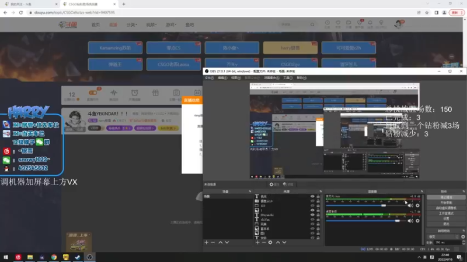Bookmark this page with Chrome star icon
467x262 pixels.
pos(427,12)
